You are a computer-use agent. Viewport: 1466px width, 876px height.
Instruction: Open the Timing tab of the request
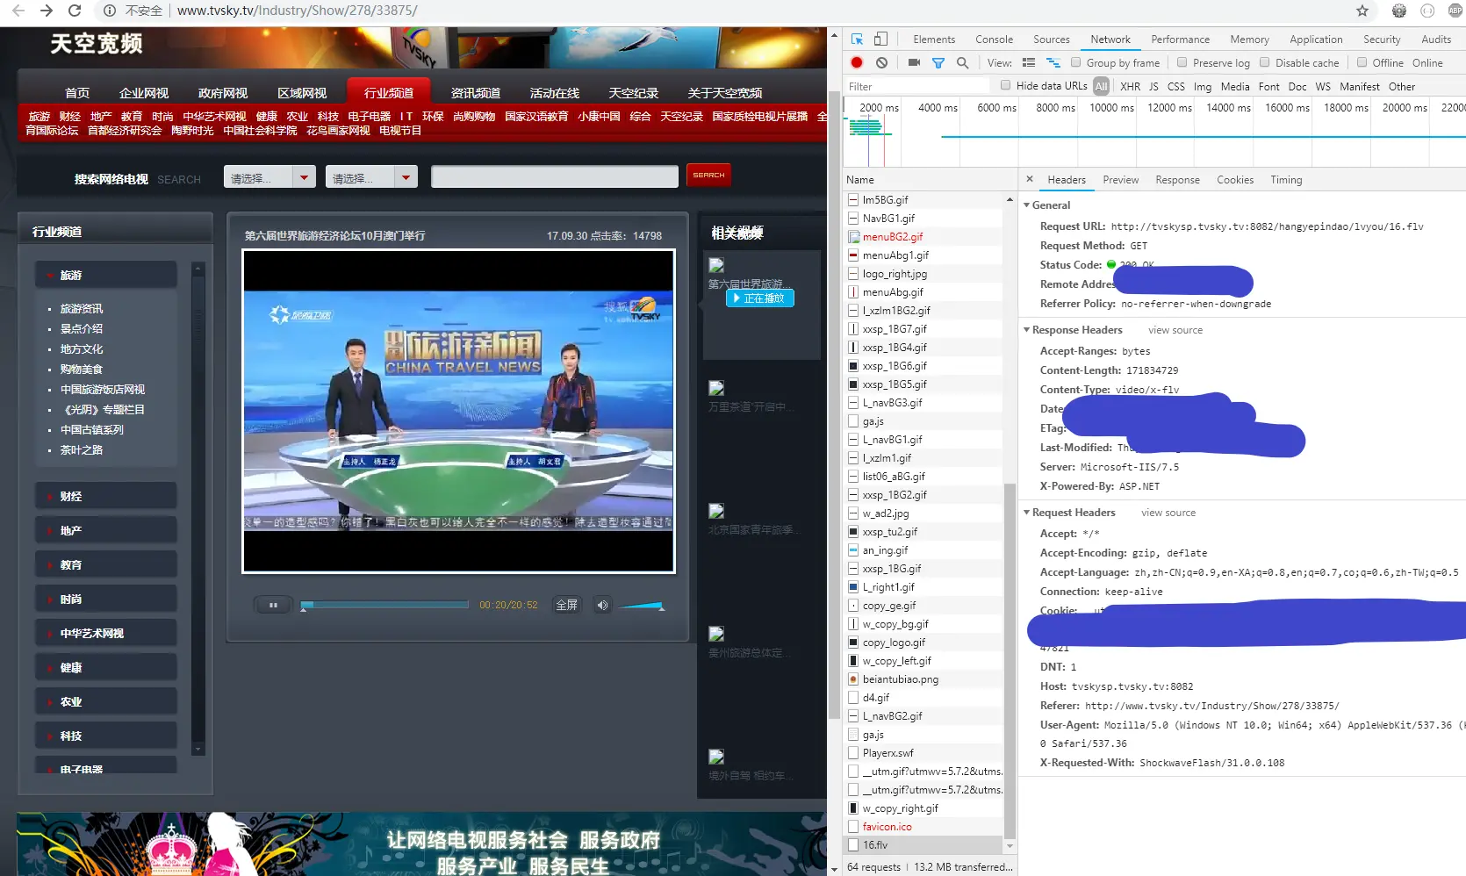pyautogui.click(x=1286, y=179)
